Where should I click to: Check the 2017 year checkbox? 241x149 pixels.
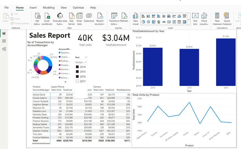tap(77, 81)
